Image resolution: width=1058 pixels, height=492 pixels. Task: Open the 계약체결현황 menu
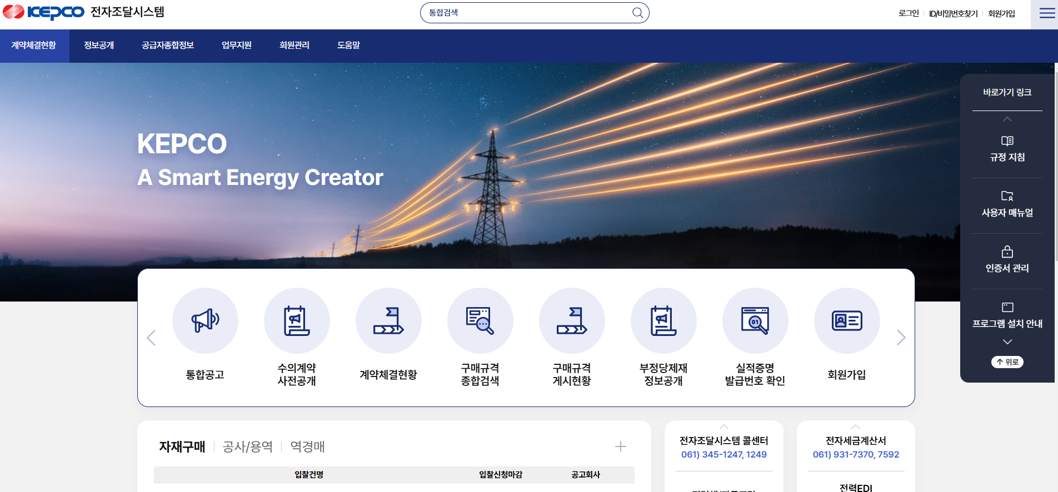point(34,46)
